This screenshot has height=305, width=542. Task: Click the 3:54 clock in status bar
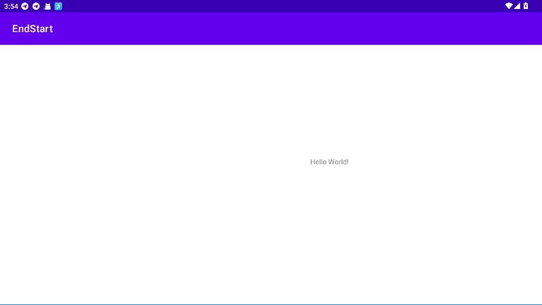click(x=11, y=6)
